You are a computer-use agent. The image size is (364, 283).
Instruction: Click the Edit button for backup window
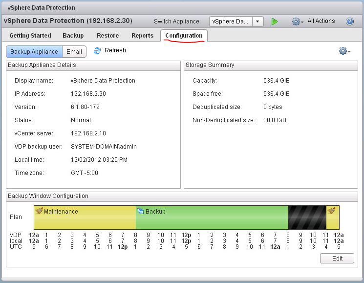[x=337, y=259]
